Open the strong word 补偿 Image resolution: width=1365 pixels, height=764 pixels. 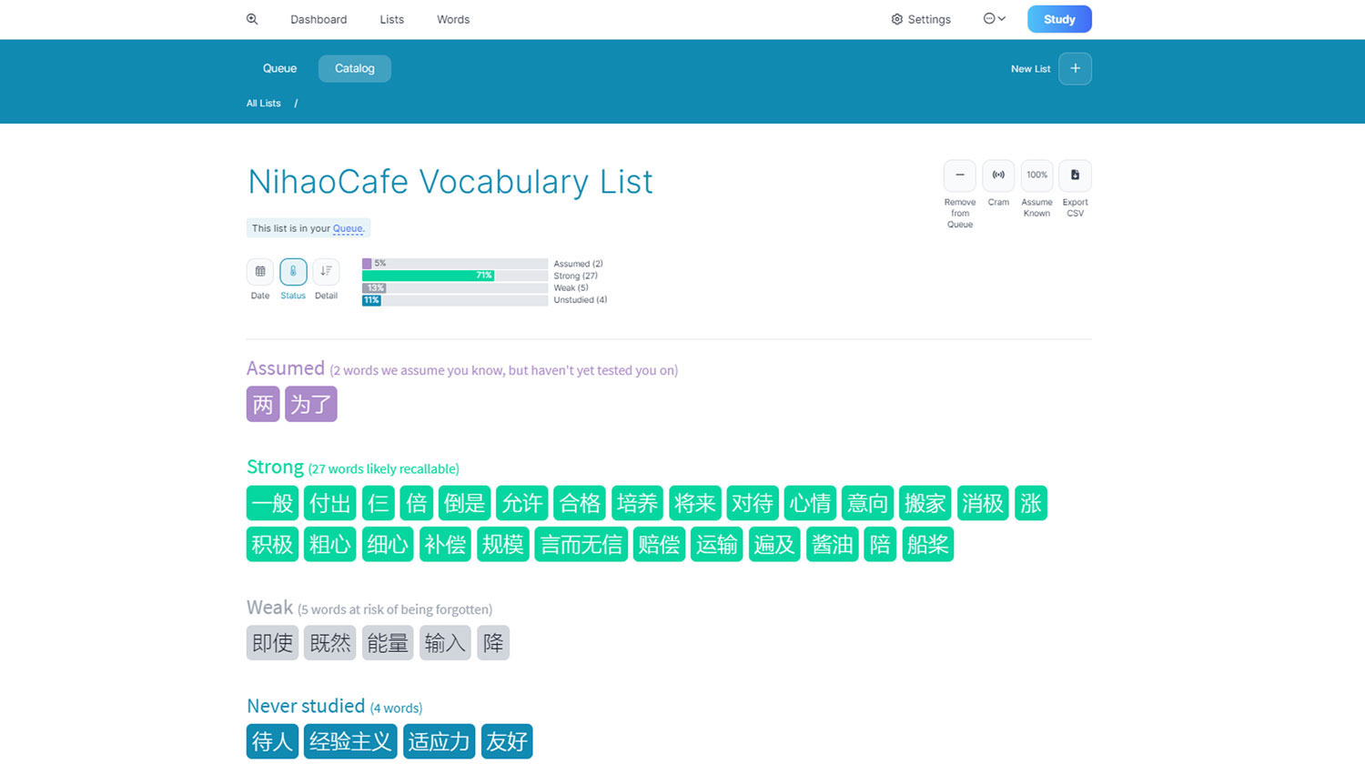(445, 544)
